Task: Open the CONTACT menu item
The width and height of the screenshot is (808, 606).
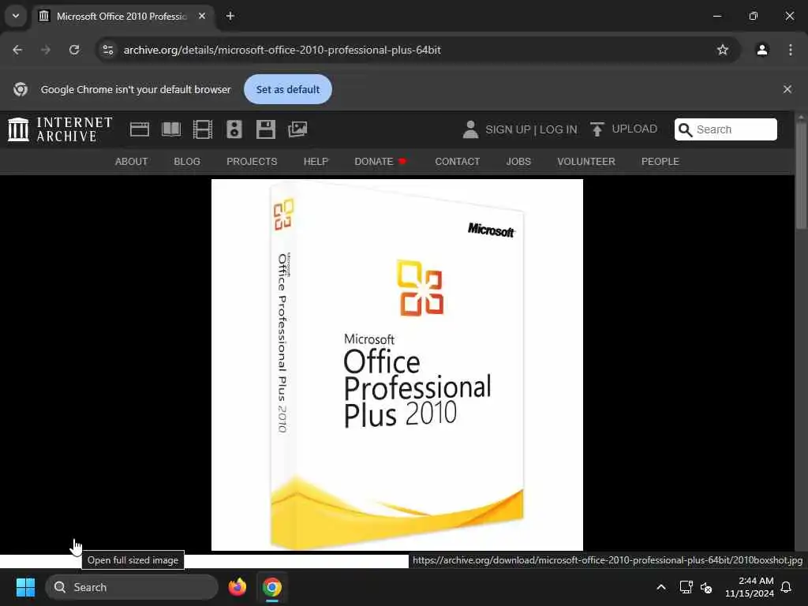Action: coord(458,161)
